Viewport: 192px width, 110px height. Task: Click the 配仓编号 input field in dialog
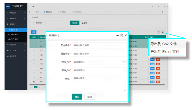(x=99, y=45)
